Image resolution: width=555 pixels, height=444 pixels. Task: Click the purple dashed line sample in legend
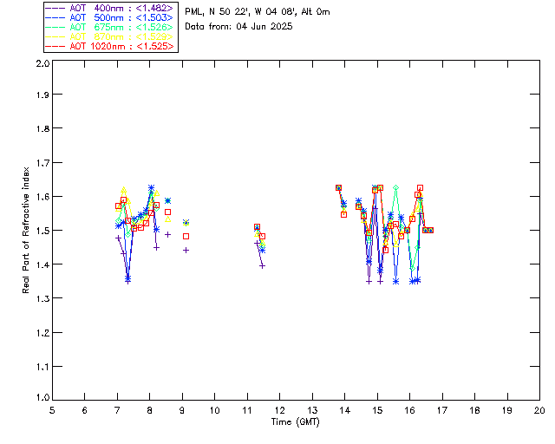tap(55, 8)
